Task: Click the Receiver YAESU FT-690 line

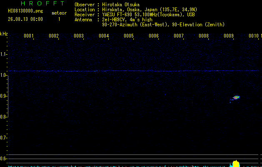Action: [x=135, y=15]
